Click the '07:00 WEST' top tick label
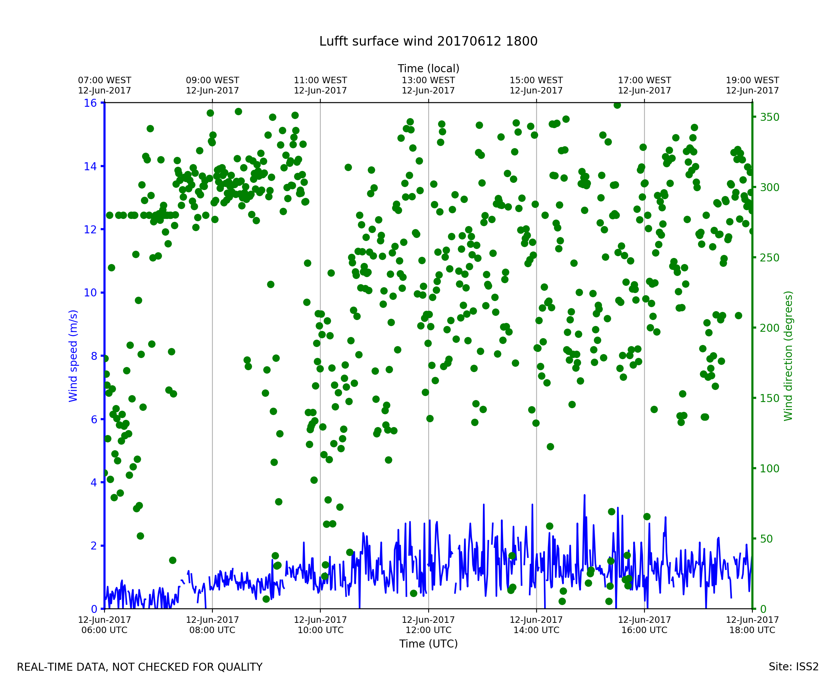Viewport: 836px width, 684px height. pos(104,81)
